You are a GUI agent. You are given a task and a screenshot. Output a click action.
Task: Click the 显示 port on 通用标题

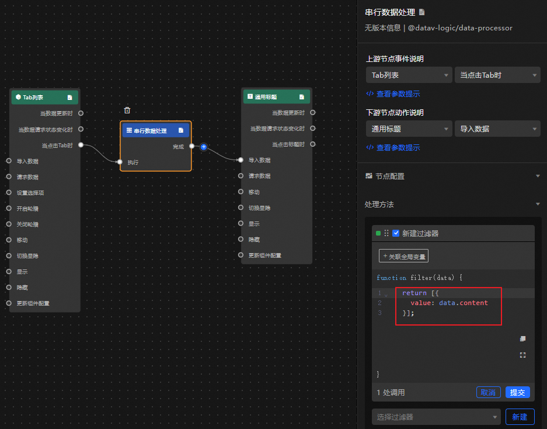(241, 223)
